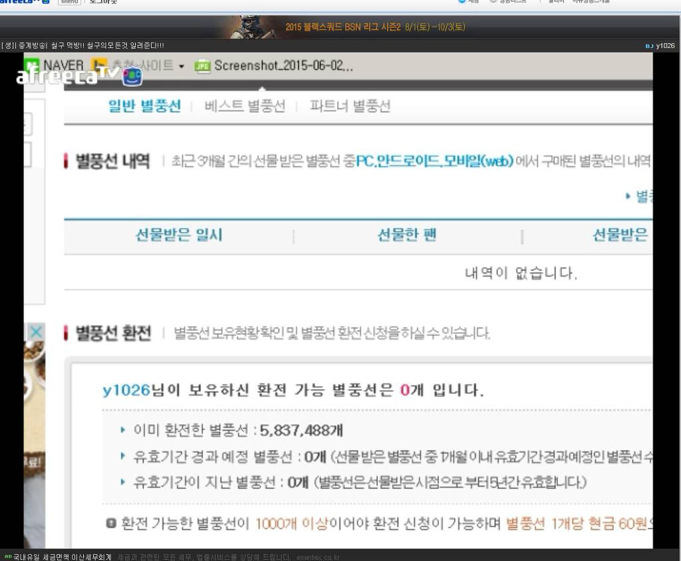Viewport: 681px width, 561px height.
Task: Select the first radio button at top right
Action: click(462, 1)
